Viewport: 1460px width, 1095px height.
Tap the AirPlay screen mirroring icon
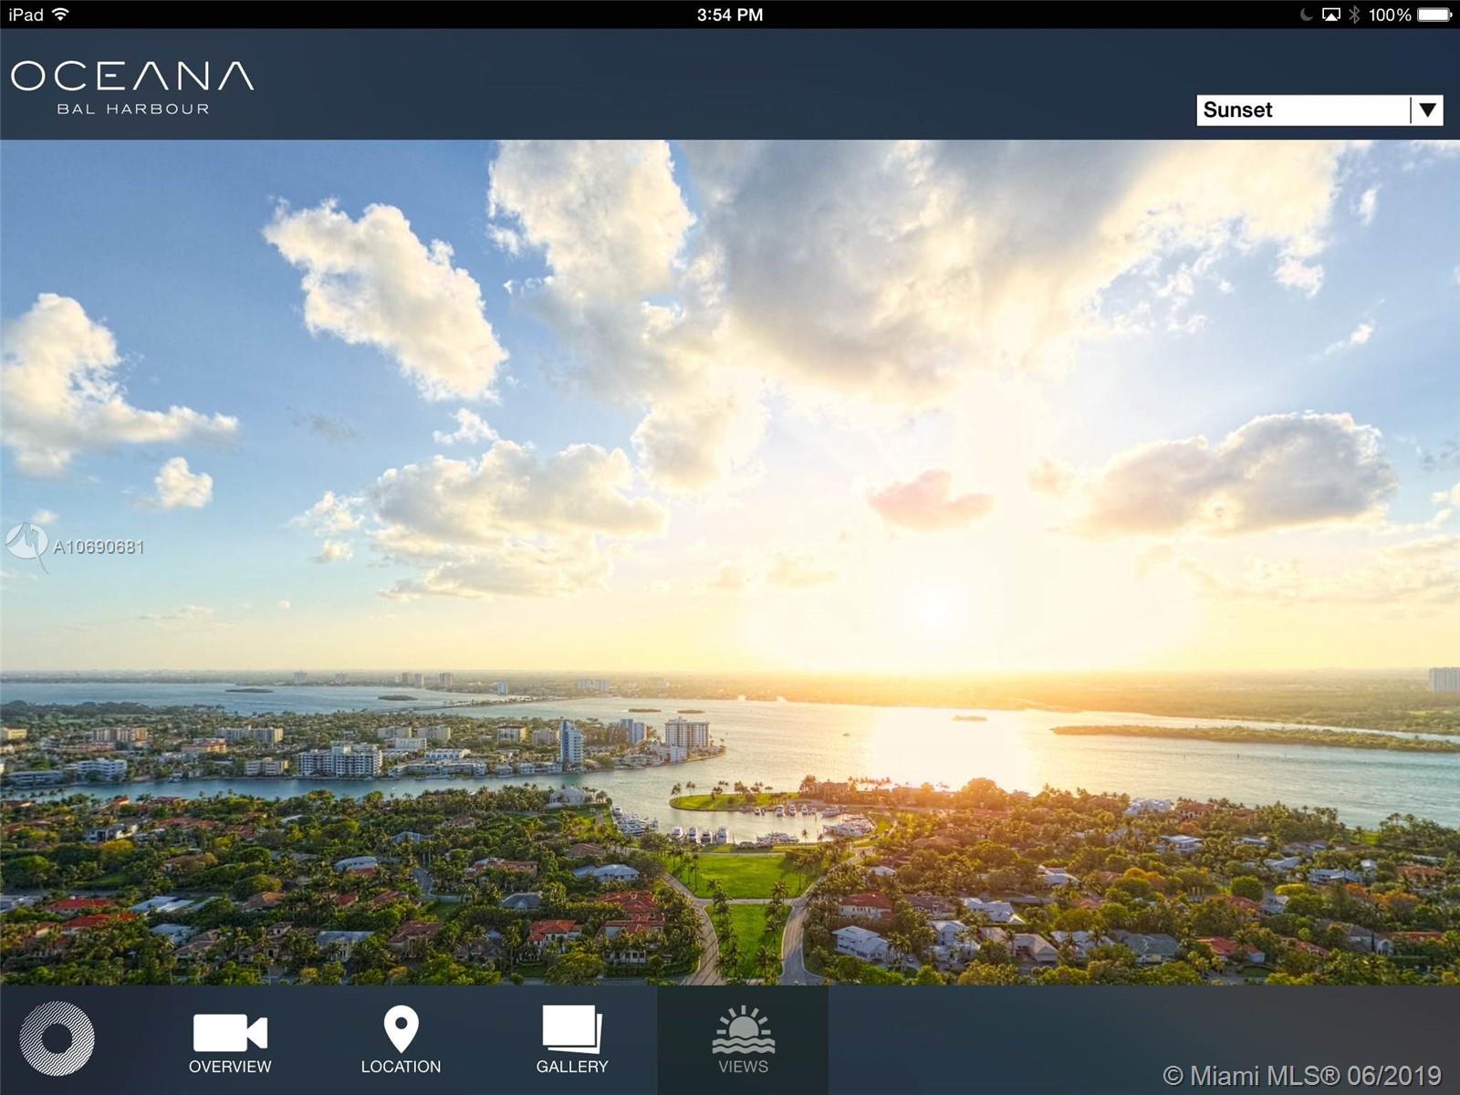[1331, 15]
